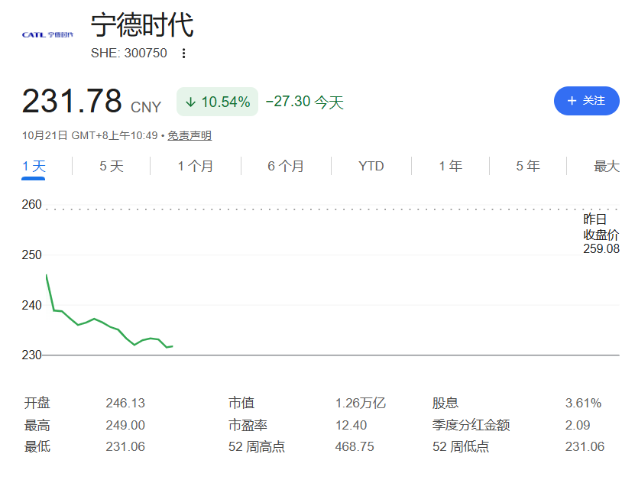The image size is (635, 480).
Task: Click the 市值 value 1.26万亿
Action: [361, 403]
